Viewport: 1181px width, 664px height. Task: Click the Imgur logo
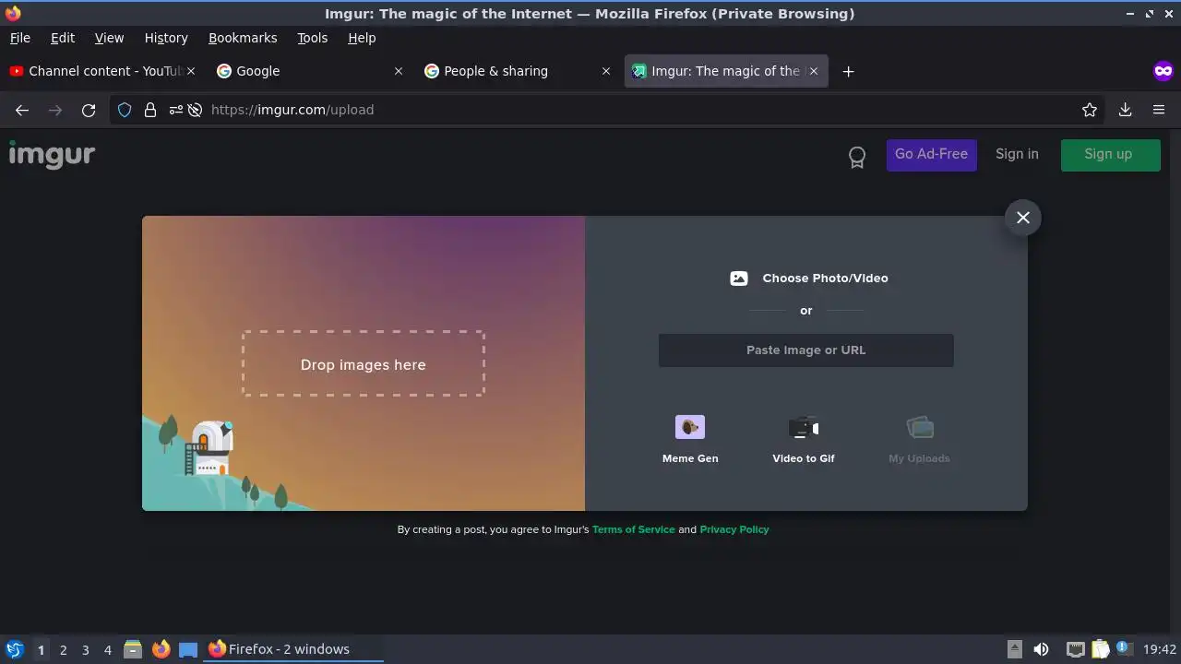[x=52, y=154]
